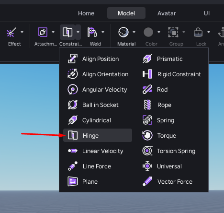Click the 'Weld' toolbar label
This screenshot has width=224, height=213.
point(95,44)
